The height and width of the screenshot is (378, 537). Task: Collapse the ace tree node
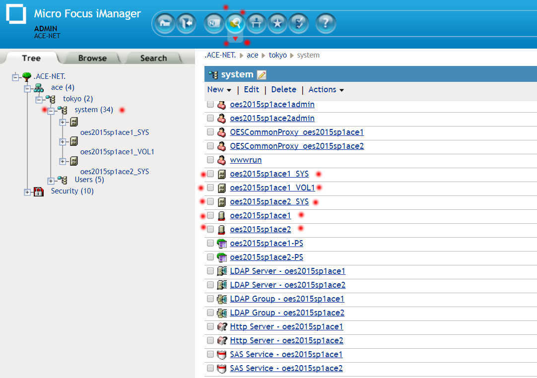click(27, 89)
